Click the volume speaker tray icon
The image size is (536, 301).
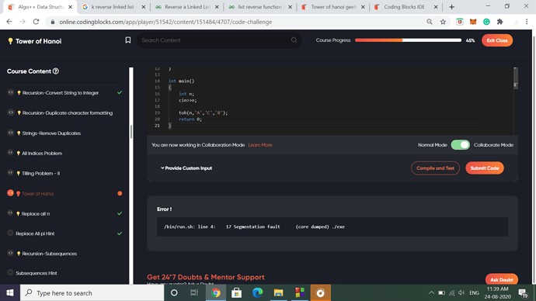click(461, 292)
